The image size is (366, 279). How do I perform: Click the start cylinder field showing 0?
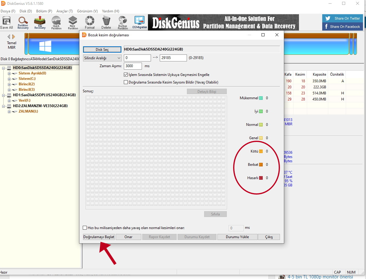tap(137, 58)
